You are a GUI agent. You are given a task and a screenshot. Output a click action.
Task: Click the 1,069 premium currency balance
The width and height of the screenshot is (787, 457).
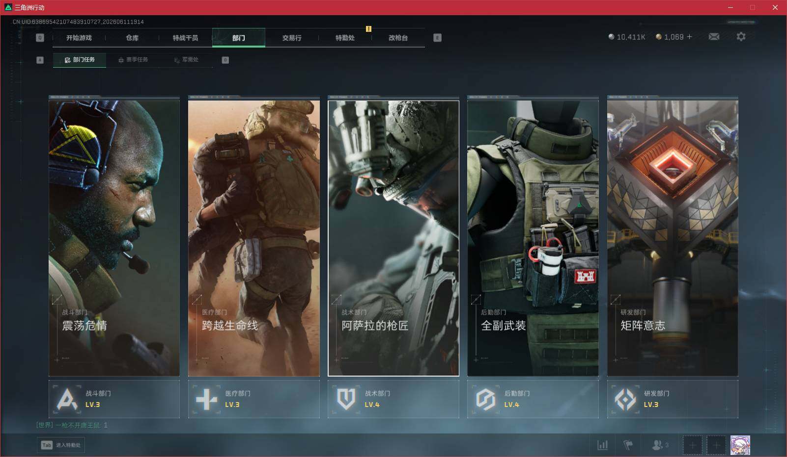point(674,37)
